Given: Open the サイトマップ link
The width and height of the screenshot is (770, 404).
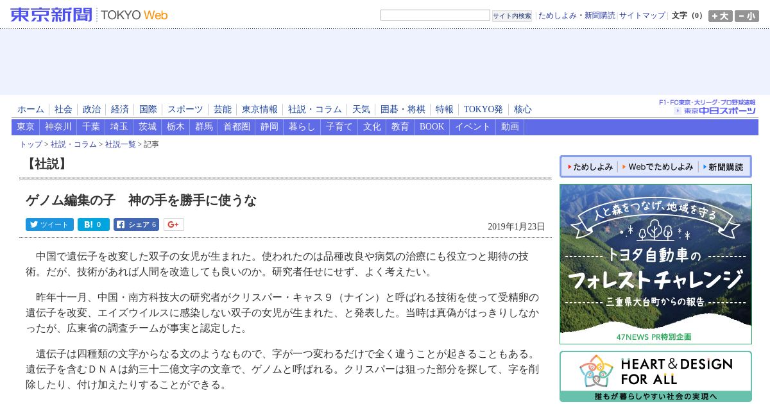Looking at the screenshot, I should tap(642, 15).
